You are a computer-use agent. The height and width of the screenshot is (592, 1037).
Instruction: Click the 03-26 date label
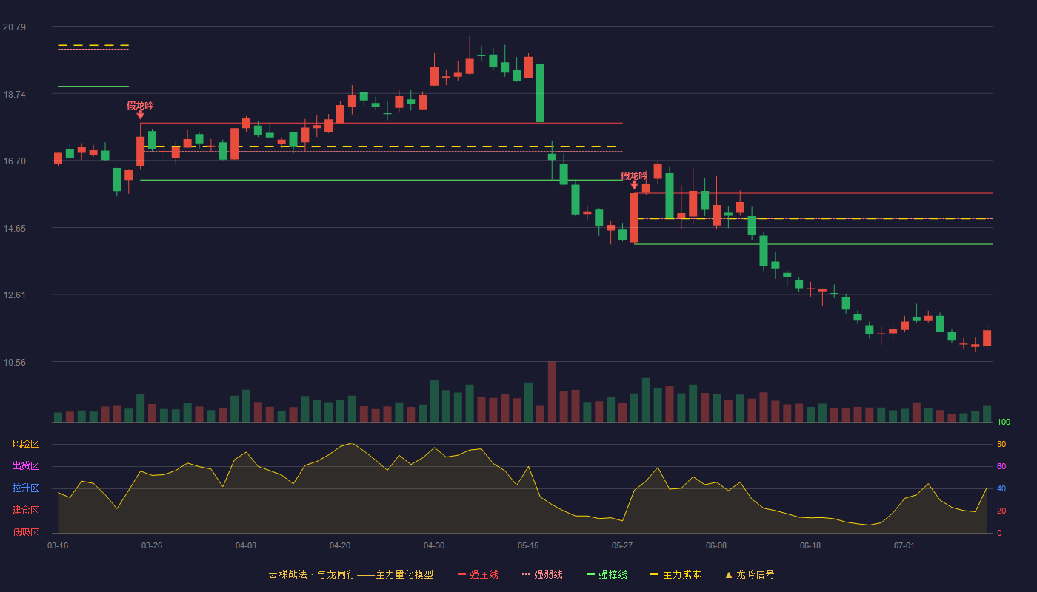tap(152, 545)
